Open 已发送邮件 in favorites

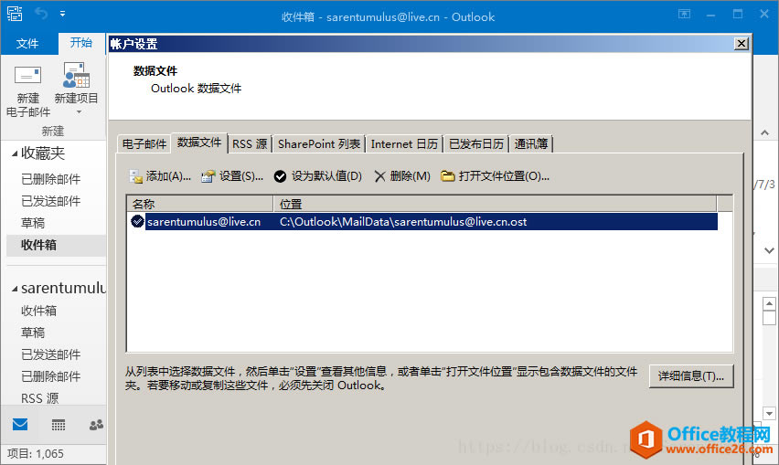point(50,201)
